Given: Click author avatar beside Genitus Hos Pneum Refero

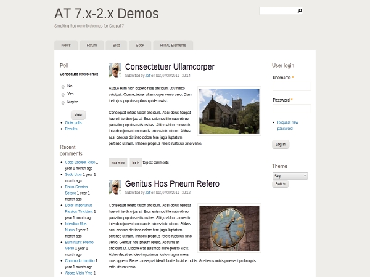Looking at the screenshot, I should click(x=115, y=187).
